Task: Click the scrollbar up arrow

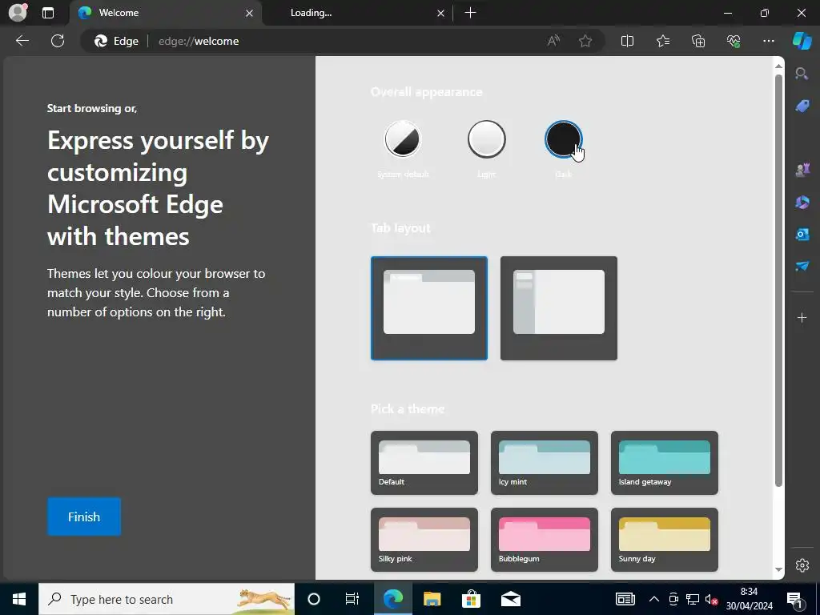Action: coord(778,66)
